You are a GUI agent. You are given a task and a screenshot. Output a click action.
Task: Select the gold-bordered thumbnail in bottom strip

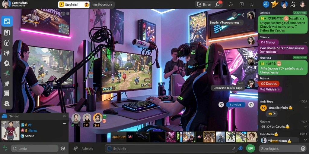point(209,137)
